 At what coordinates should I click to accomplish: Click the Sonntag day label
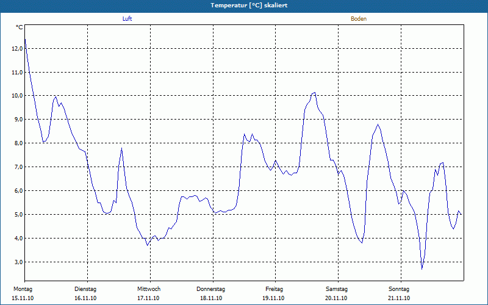tap(399, 289)
